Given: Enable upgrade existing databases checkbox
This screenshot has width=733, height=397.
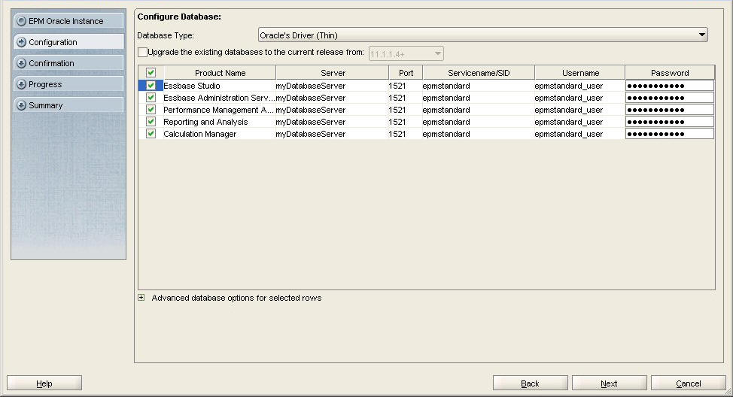Looking at the screenshot, I should pyautogui.click(x=142, y=53).
